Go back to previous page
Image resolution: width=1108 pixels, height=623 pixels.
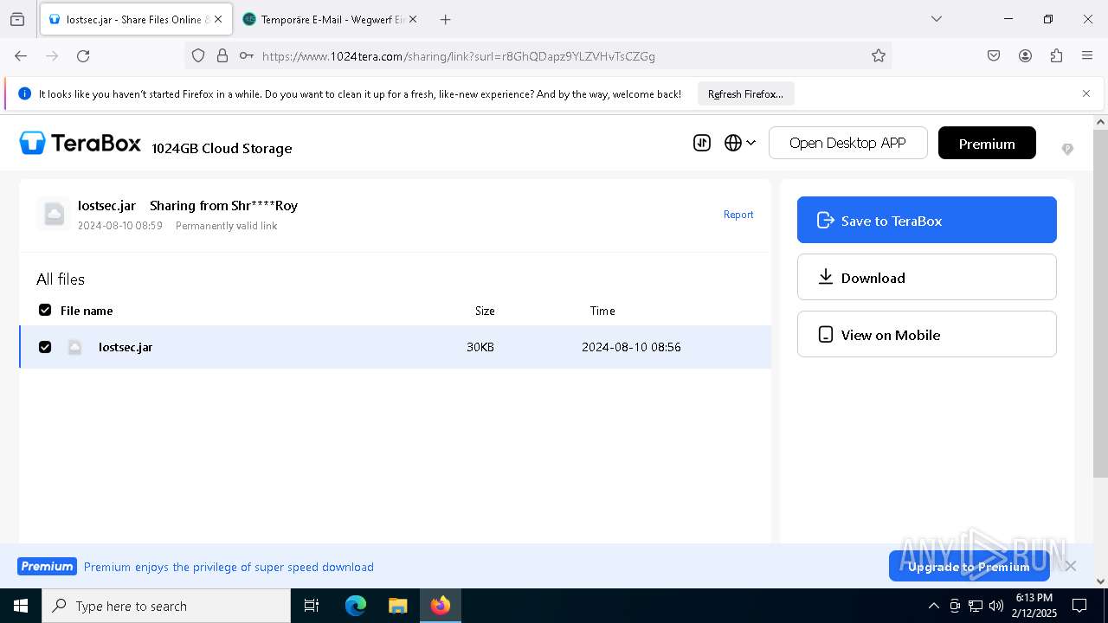[x=21, y=55]
